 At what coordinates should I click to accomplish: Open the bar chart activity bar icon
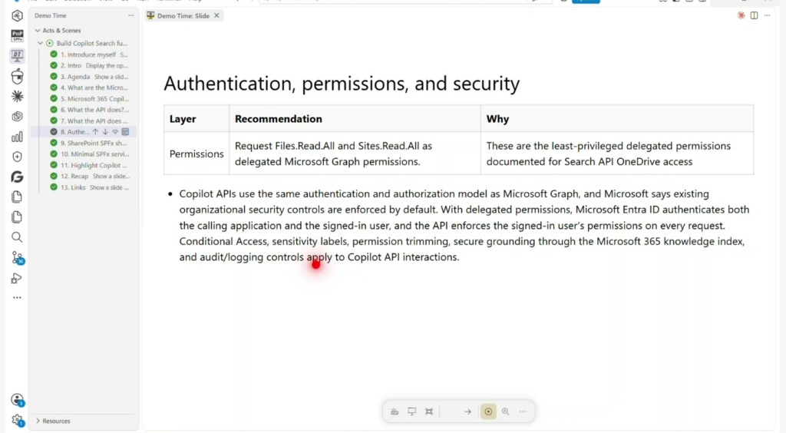[17, 137]
